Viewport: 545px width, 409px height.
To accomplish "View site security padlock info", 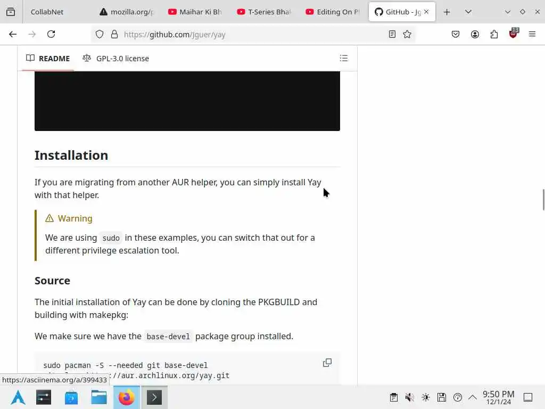I will (114, 34).
